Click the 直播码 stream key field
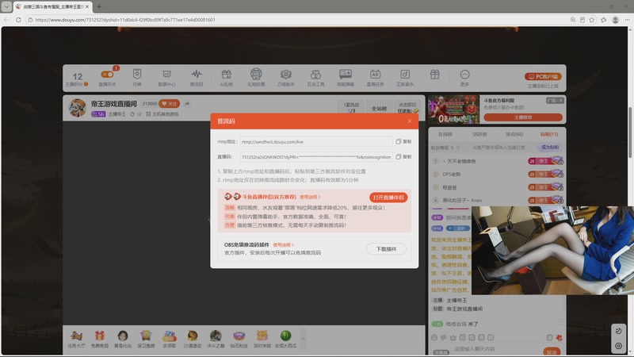This screenshot has width=634, height=357. click(x=315, y=156)
